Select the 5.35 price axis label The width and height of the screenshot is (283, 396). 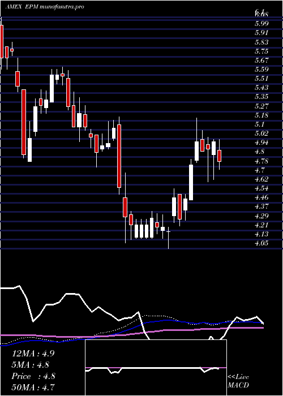[x=261, y=97]
